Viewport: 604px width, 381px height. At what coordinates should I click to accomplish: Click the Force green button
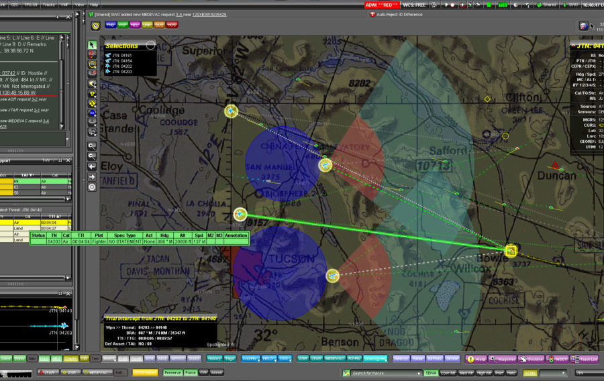[191, 373]
